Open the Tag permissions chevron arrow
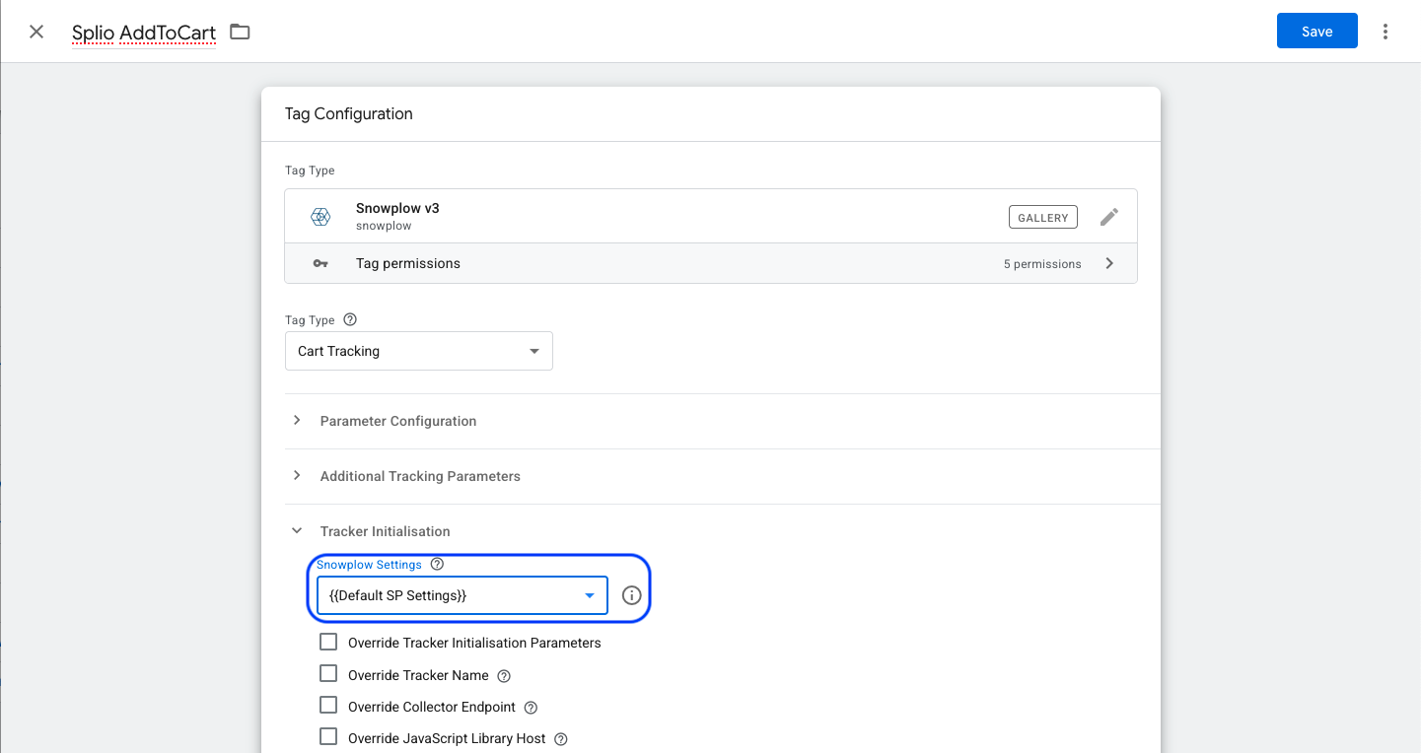Viewport: 1421px width, 753px height. click(1109, 263)
